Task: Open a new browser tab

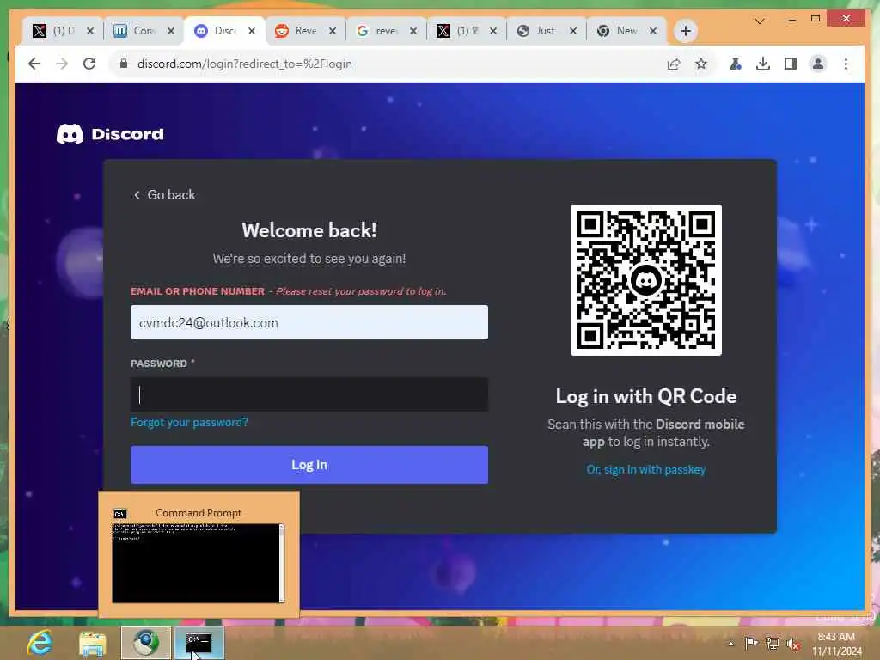Action: [685, 31]
